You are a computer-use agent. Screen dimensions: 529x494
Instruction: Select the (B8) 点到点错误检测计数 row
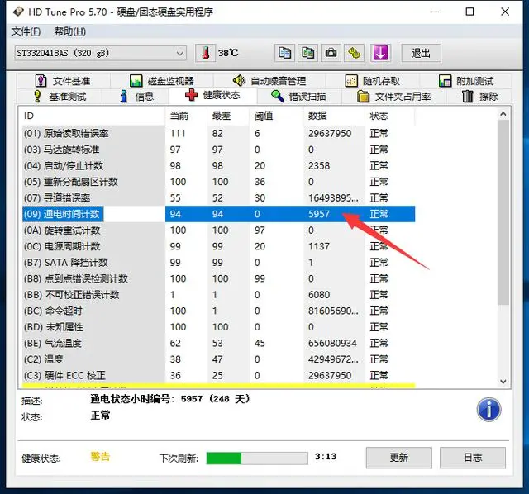point(218,278)
